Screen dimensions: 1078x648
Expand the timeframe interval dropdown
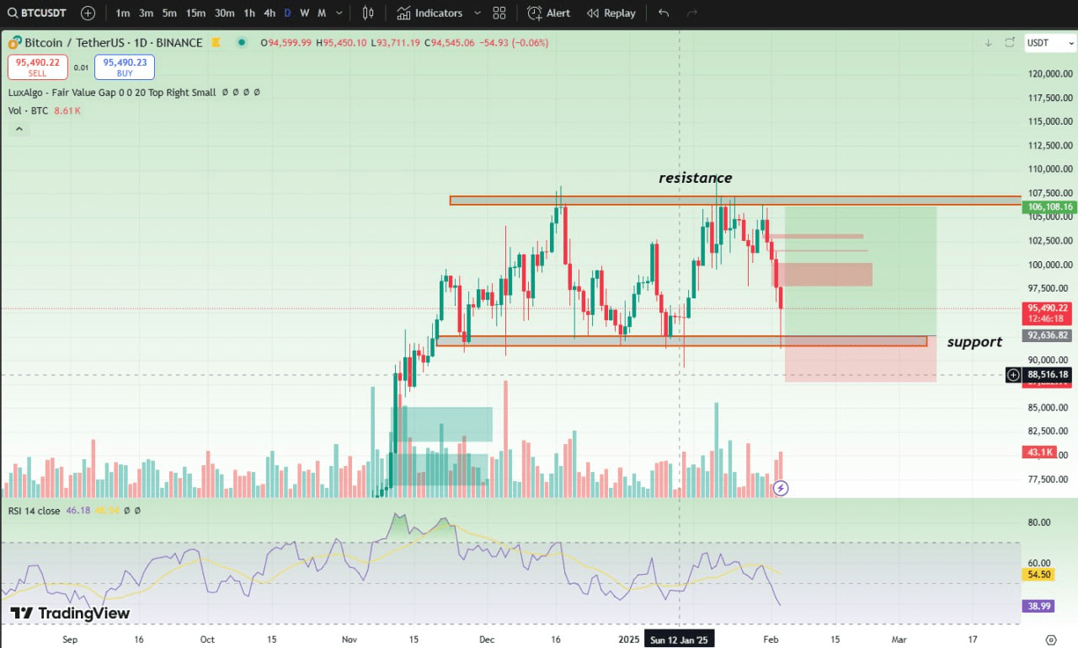pyautogui.click(x=339, y=13)
